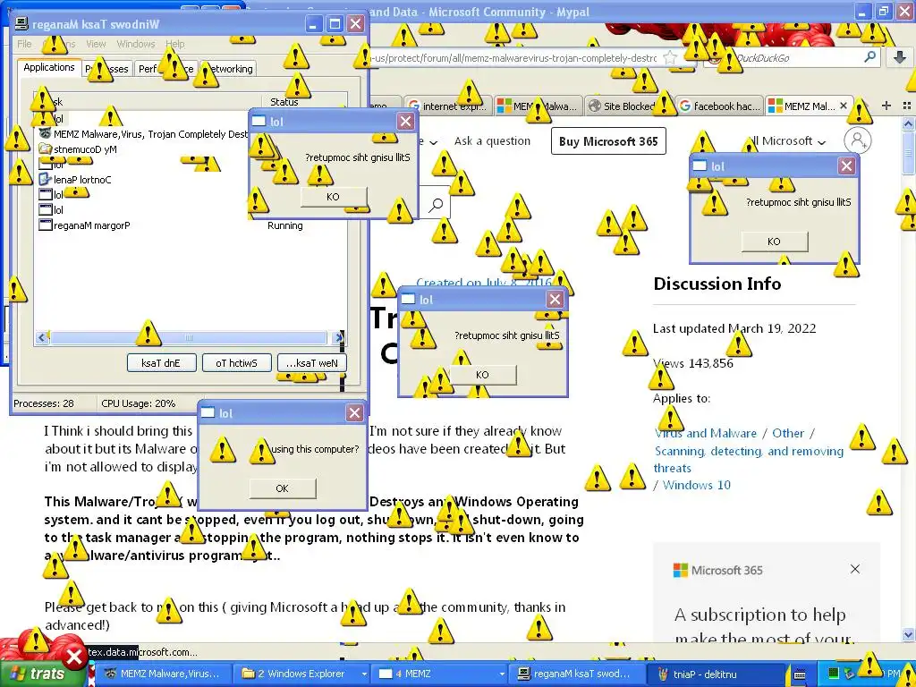Screen dimensions: 916x687
Task: Click ...ksaT weN button in Task Manager
Action: [x=312, y=363]
